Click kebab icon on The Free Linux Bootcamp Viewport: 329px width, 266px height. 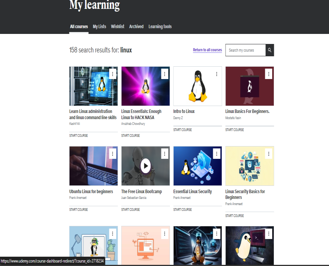(164, 154)
